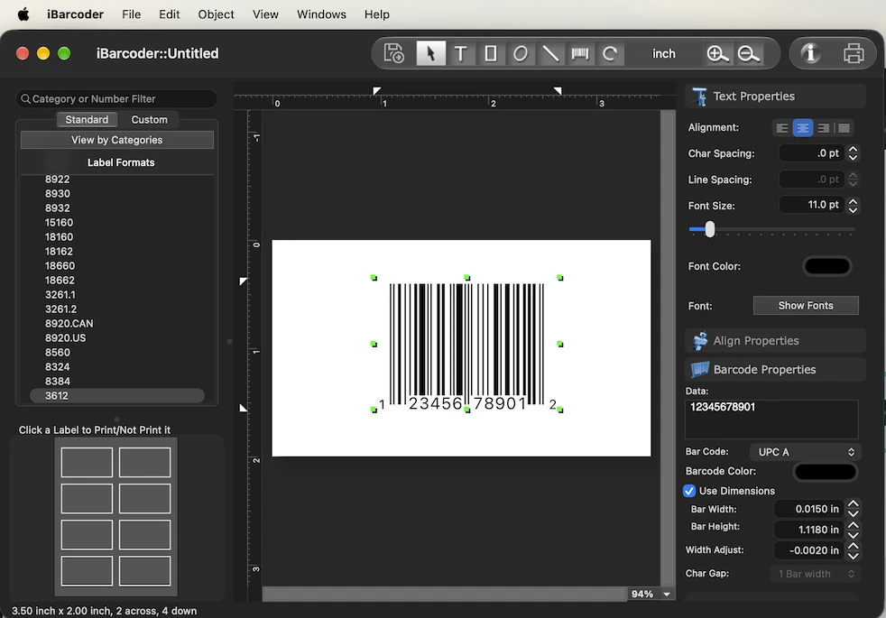Click the top-left label in print preview
Image resolution: width=886 pixels, height=618 pixels.
click(87, 463)
